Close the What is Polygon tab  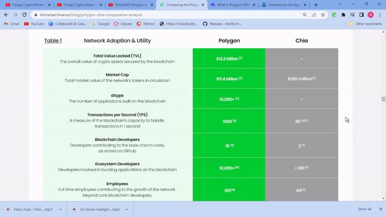coord(254,5)
